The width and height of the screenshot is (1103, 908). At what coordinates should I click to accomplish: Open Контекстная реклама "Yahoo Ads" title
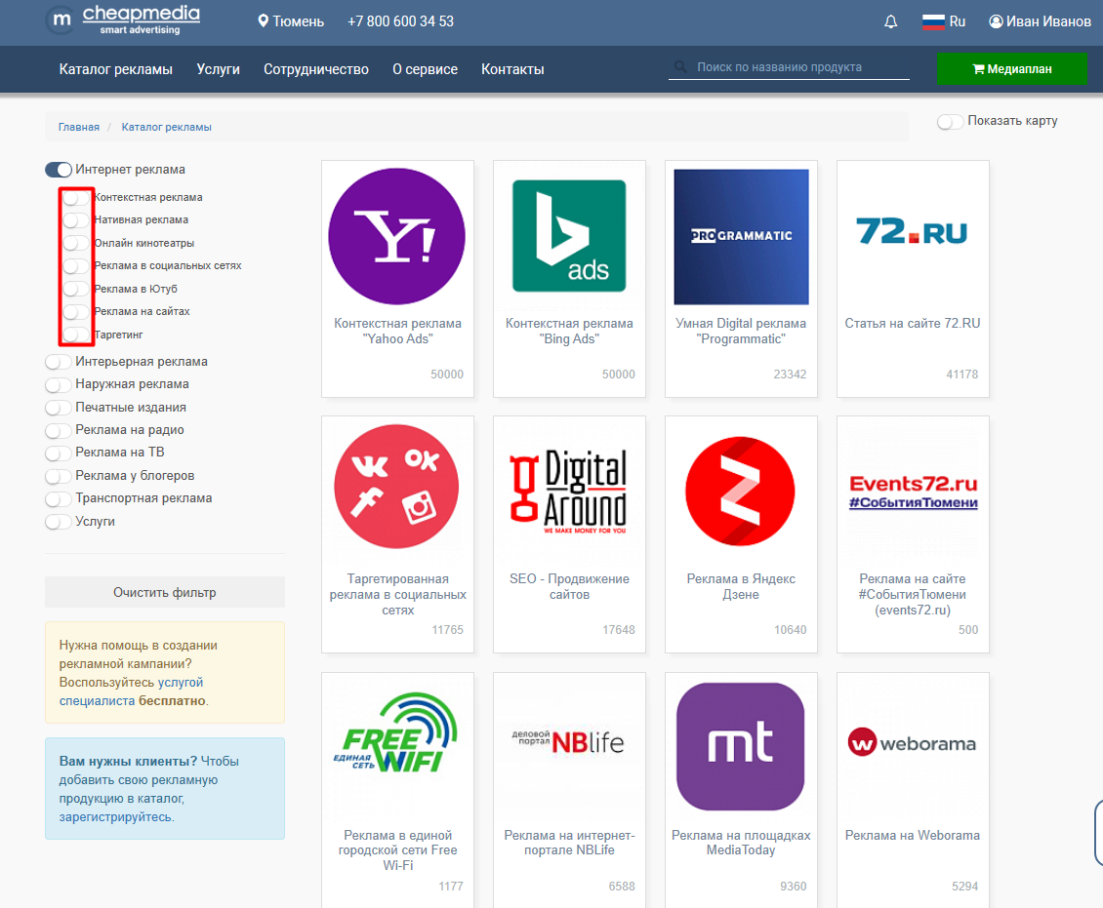click(397, 331)
